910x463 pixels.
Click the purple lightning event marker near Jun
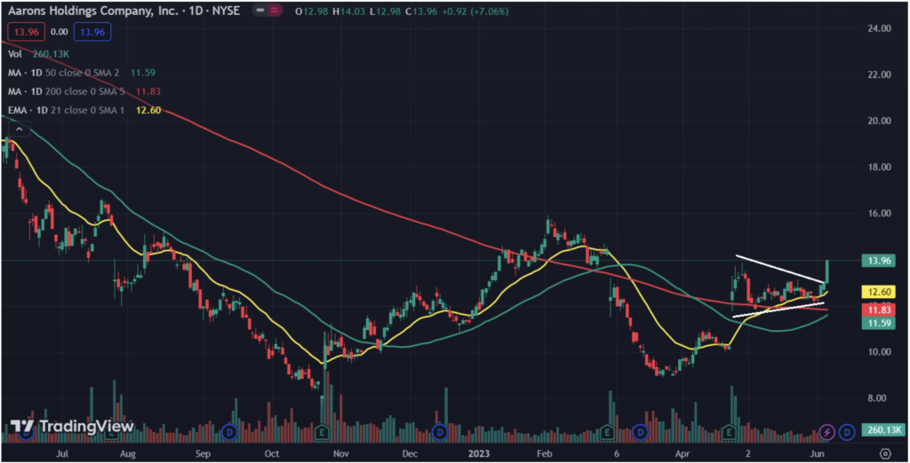[826, 432]
